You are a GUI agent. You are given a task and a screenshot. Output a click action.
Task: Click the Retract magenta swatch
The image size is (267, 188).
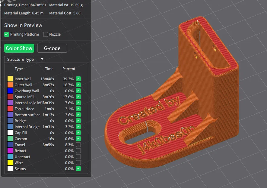pos(10,151)
